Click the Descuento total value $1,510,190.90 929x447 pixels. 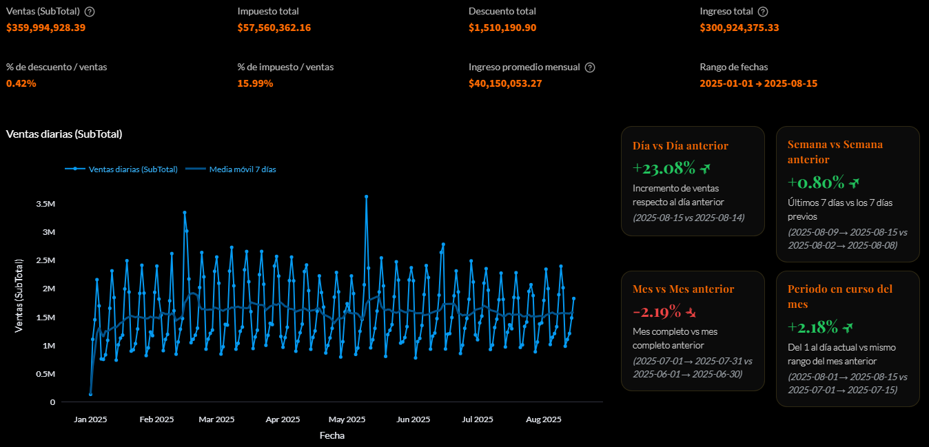coord(502,28)
